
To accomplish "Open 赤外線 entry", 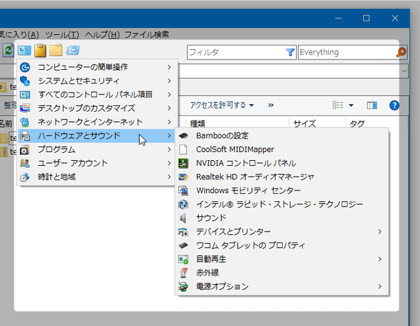I will (x=282, y=273).
